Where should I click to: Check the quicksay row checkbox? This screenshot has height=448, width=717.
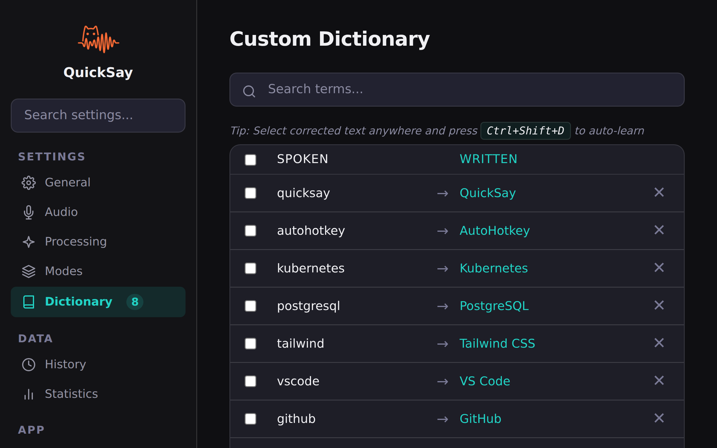pos(250,193)
